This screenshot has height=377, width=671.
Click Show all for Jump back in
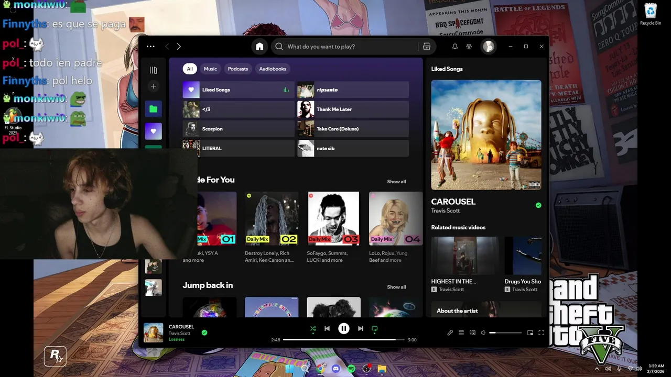(x=396, y=287)
